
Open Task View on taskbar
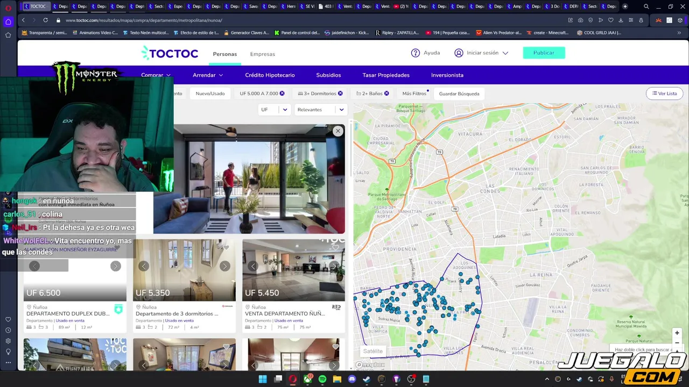[278, 379]
